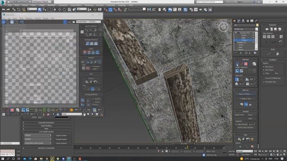Click the object color swatch beside name field

(x=257, y=25)
